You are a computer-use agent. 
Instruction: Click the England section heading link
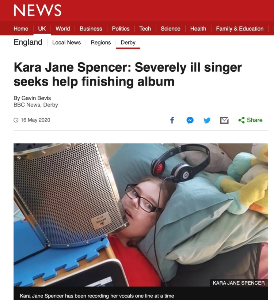(28, 42)
